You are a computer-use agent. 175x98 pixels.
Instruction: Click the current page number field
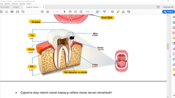pos(54,12)
